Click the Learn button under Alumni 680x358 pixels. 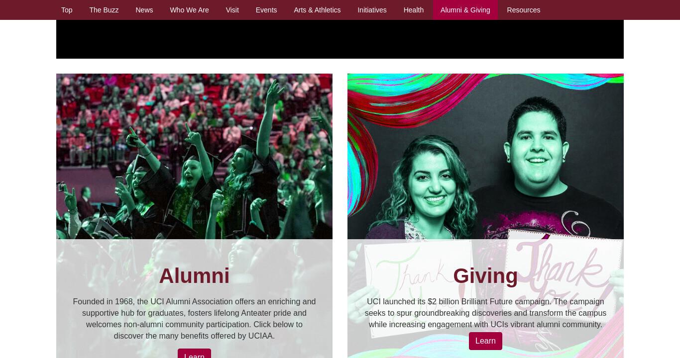[194, 354]
